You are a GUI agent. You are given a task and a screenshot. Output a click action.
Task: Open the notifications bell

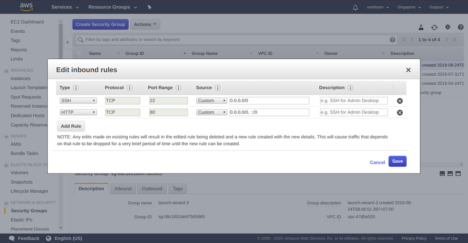tap(355, 7)
